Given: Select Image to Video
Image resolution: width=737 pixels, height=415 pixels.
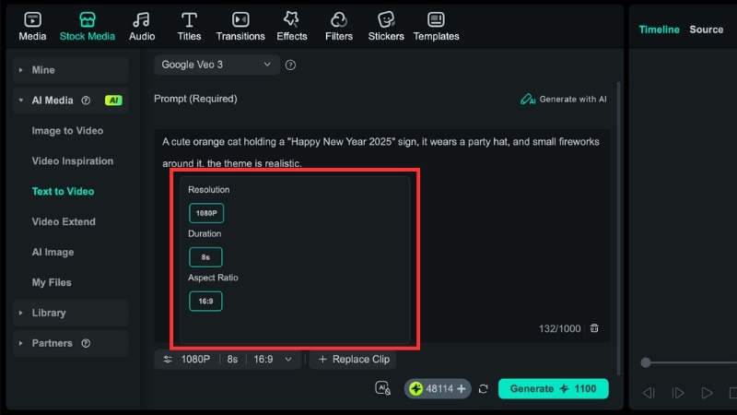Looking at the screenshot, I should 67,131.
